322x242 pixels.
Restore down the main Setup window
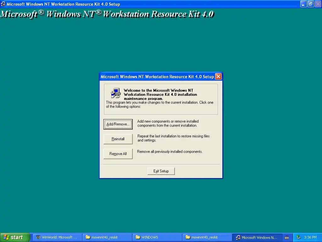(310, 4)
